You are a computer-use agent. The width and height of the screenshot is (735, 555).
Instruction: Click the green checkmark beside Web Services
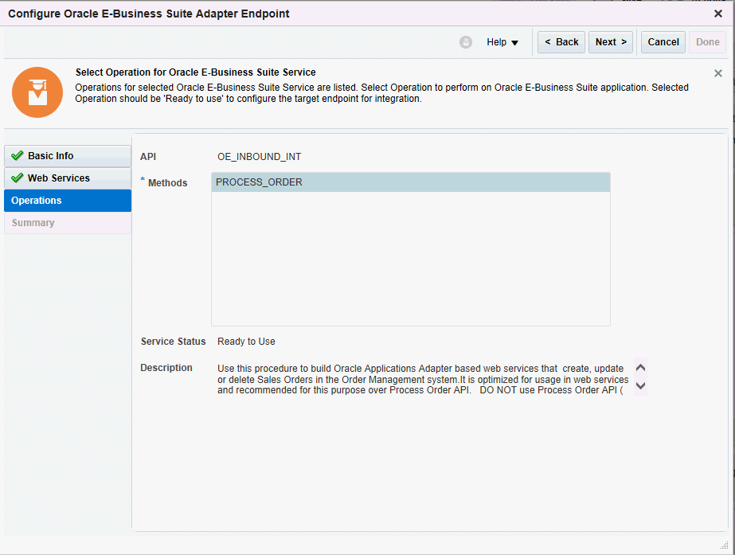click(x=17, y=178)
